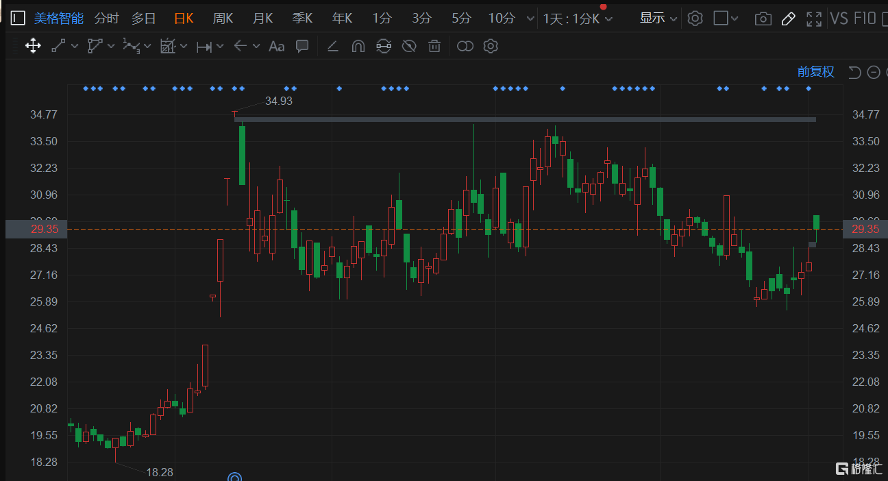This screenshot has height=481, width=888.
Task: Switch to the 分时 tab
Action: (106, 18)
